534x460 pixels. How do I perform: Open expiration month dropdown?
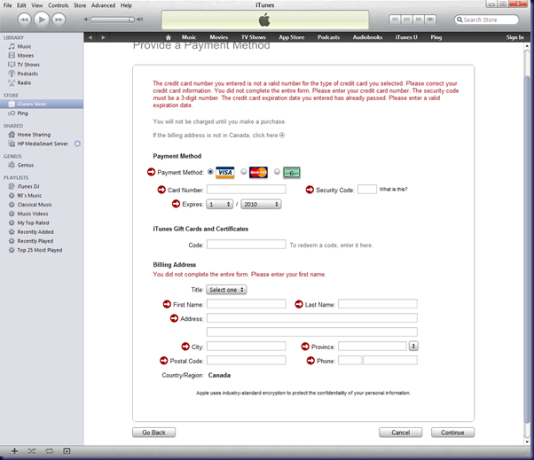click(x=219, y=205)
